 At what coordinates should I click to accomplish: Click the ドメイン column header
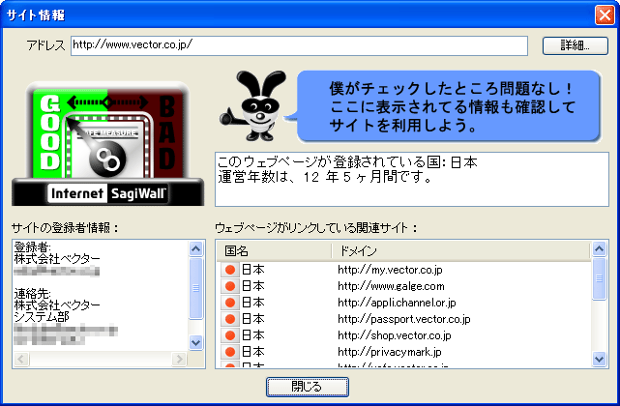(x=461, y=250)
